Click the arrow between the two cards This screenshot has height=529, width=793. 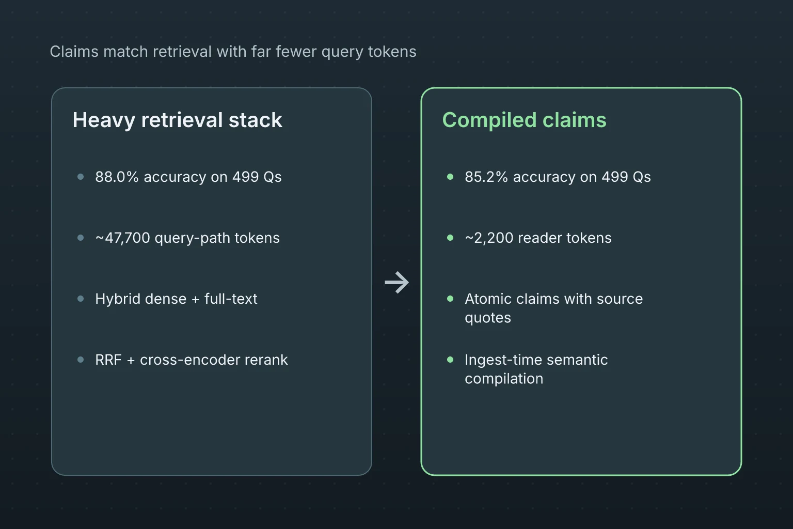tap(396, 283)
